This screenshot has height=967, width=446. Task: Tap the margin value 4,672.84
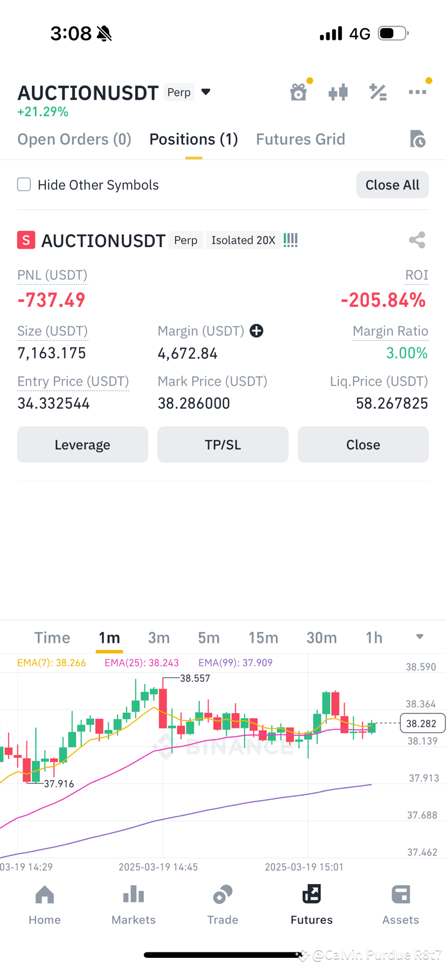click(x=187, y=353)
